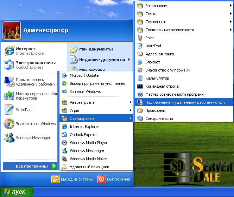
Task: Click Мастер совместимости программ icon
Action: (140, 94)
